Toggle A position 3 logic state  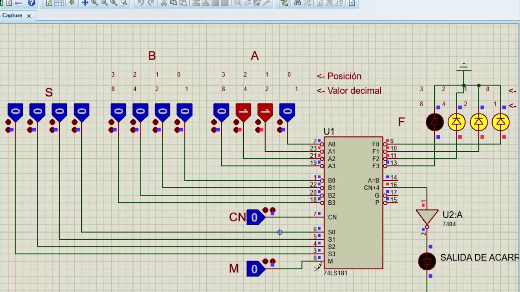pyautogui.click(x=221, y=112)
